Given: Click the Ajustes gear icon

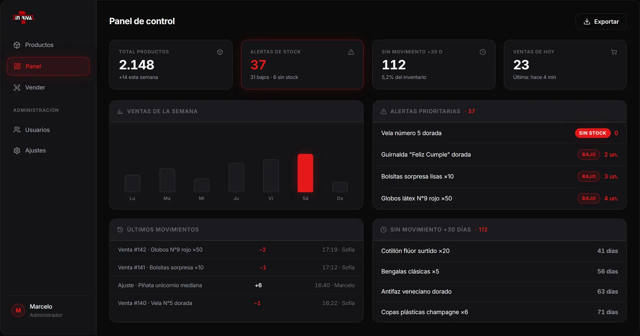Looking at the screenshot, I should pyautogui.click(x=17, y=151).
